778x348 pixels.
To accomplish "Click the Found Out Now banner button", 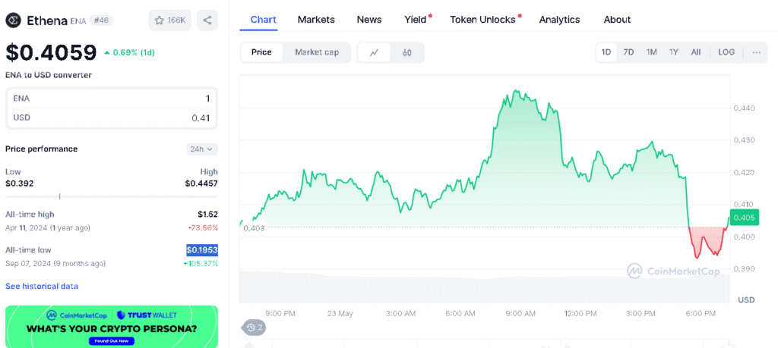I will (x=111, y=341).
